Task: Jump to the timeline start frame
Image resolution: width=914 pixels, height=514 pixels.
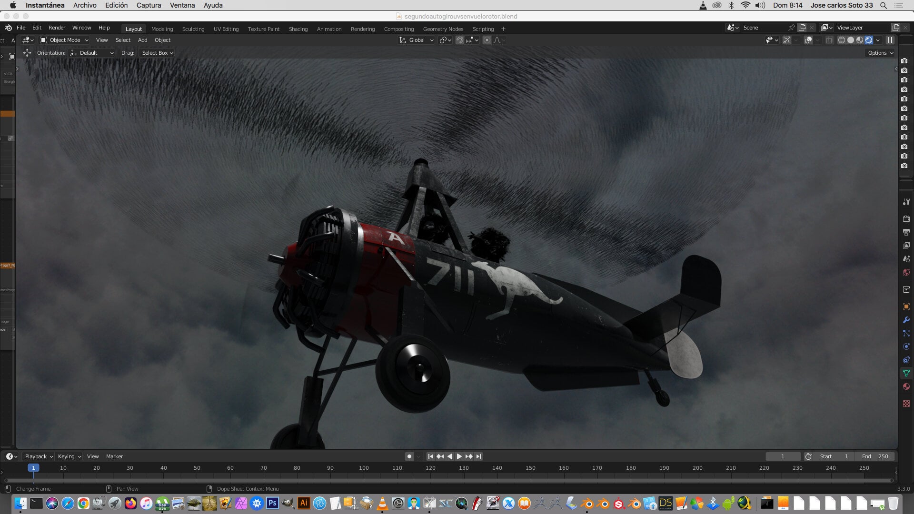Action: click(430, 456)
